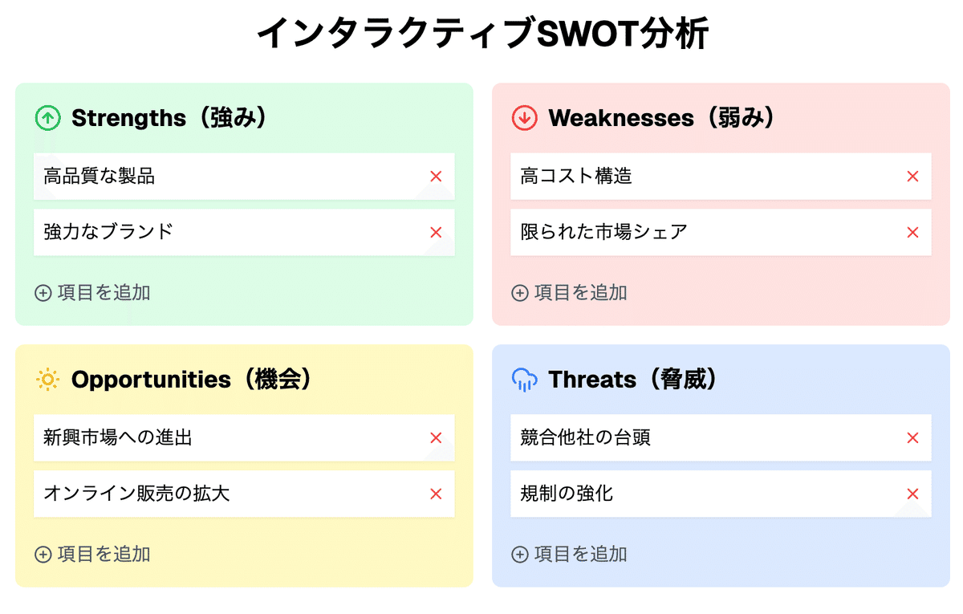This screenshot has width=963, height=614.
Task: Click the rain cloud Threats icon
Action: point(524,380)
